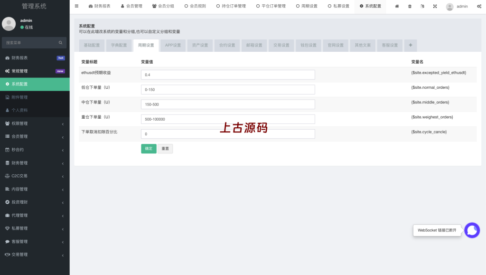
Task: Focus the ethusdt预期收益 value field
Action: (228, 75)
